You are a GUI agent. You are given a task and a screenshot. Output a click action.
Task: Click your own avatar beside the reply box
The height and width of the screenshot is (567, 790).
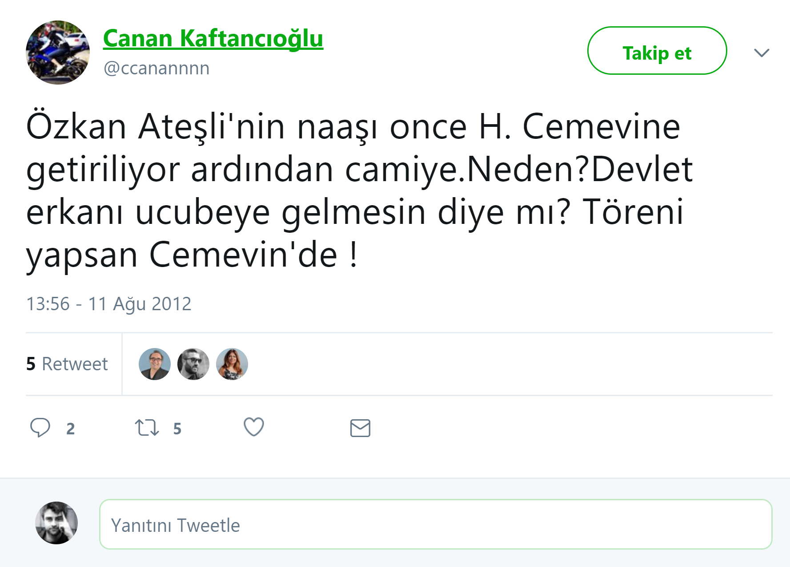pyautogui.click(x=56, y=523)
